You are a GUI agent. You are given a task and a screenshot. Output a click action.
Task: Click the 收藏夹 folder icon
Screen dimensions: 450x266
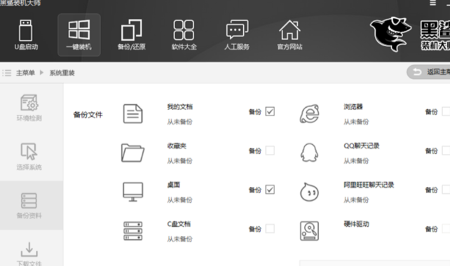click(132, 153)
